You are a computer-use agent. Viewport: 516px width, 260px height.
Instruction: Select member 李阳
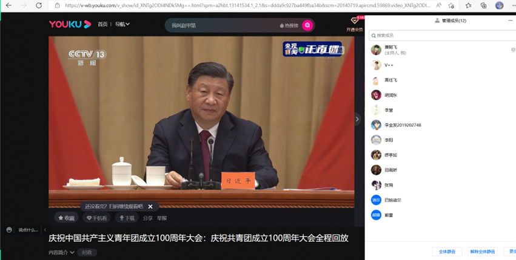click(x=440, y=140)
